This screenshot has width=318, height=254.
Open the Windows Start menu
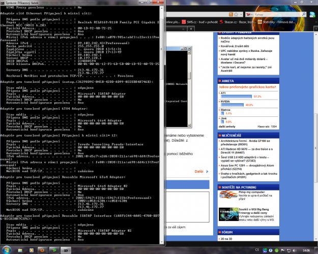click(x=7, y=250)
